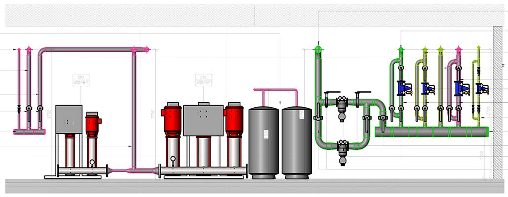Click the rightmost blue valve near the wall

[x=482, y=89]
